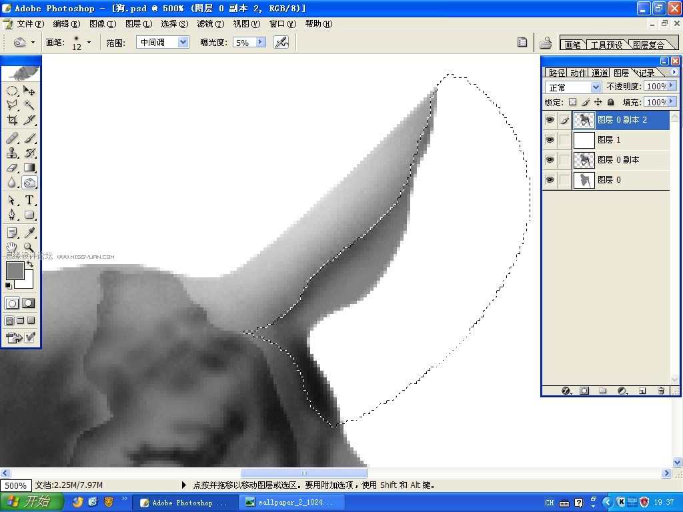Hide layer 图层 0 副本 visibility eye
The image size is (683, 512).
click(550, 160)
